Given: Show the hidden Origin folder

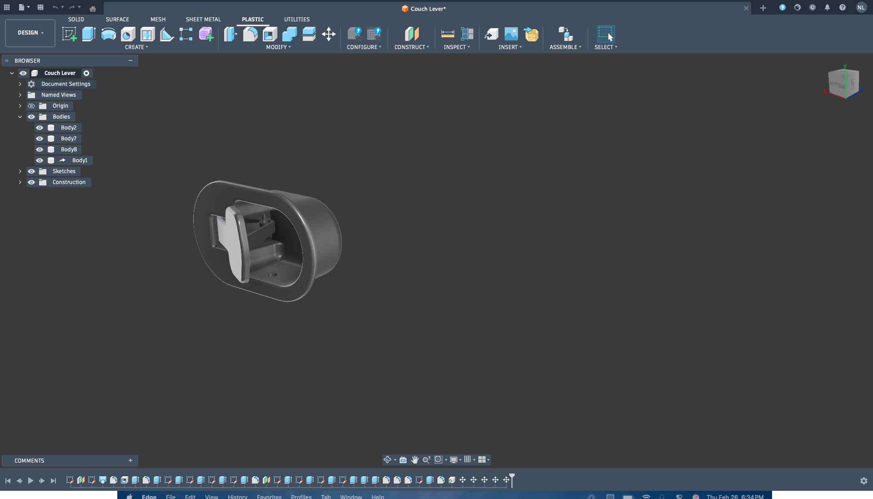Looking at the screenshot, I should pyautogui.click(x=31, y=106).
